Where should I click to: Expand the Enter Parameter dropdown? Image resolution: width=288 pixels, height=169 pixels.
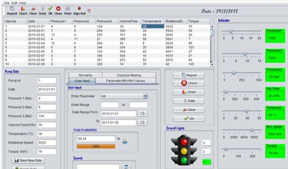coord(145,96)
